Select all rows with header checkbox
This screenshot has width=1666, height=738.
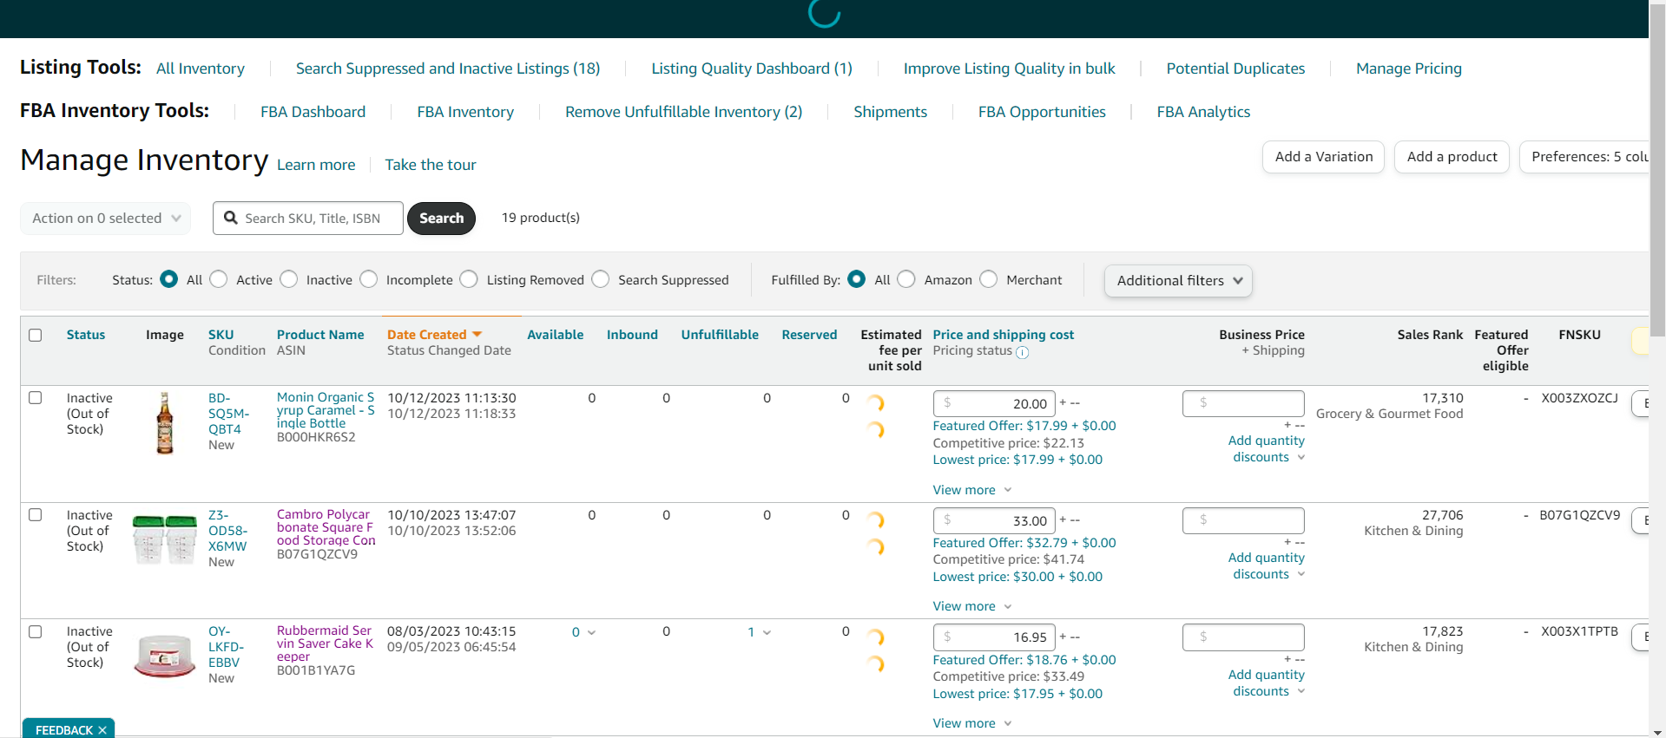click(x=36, y=335)
